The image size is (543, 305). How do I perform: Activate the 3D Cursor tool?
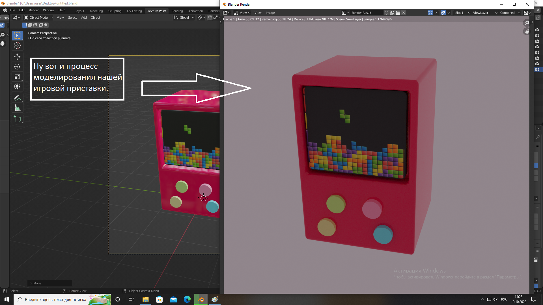tap(18, 45)
